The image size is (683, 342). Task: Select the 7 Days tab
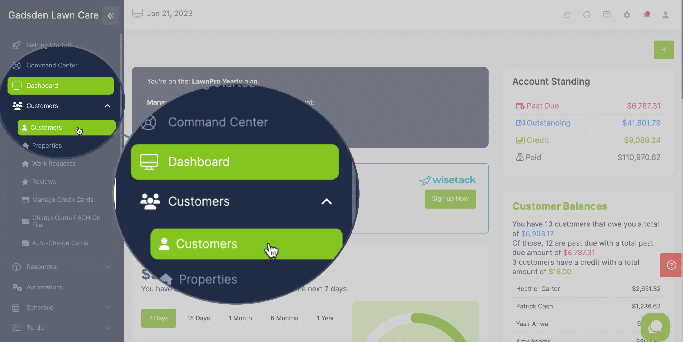[159, 318]
